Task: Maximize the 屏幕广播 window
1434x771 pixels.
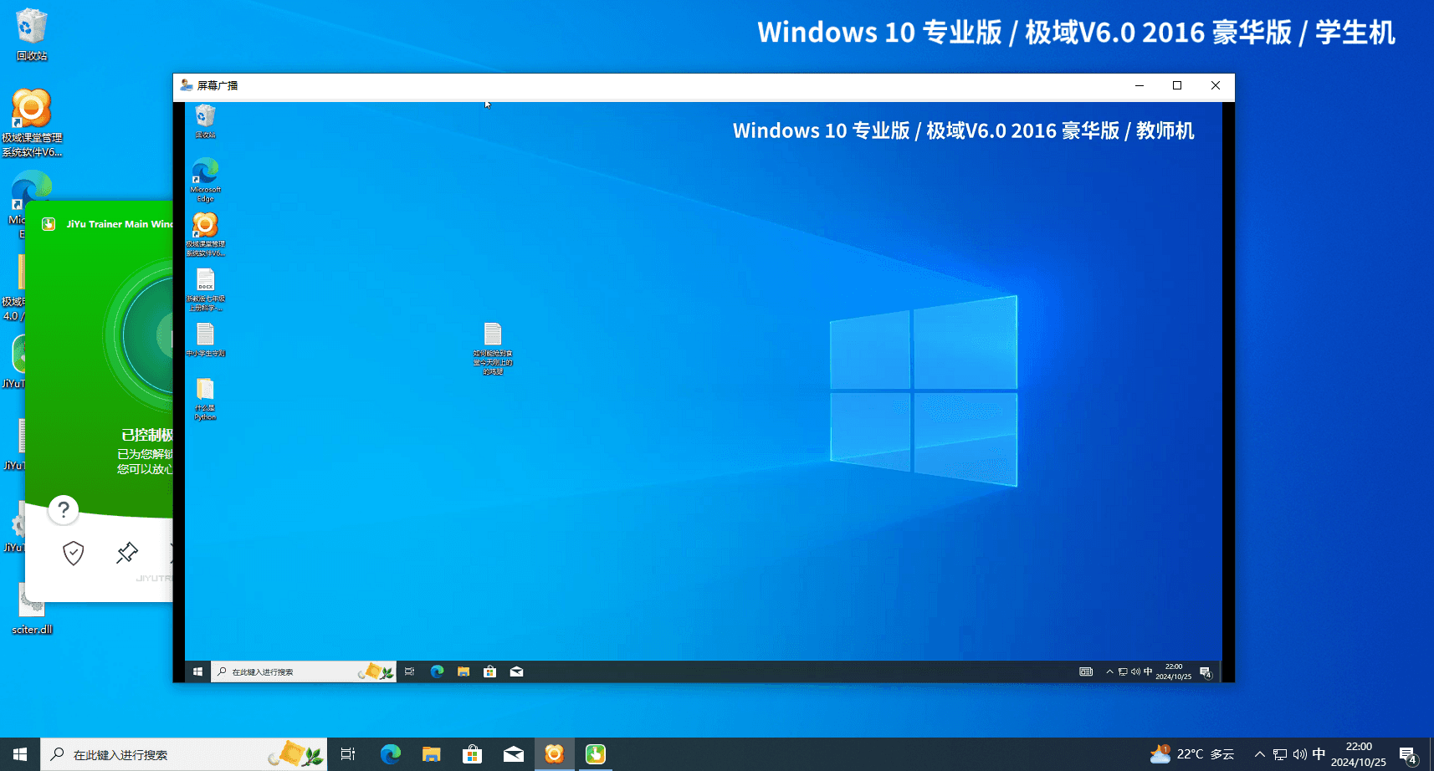Action: pyautogui.click(x=1177, y=85)
